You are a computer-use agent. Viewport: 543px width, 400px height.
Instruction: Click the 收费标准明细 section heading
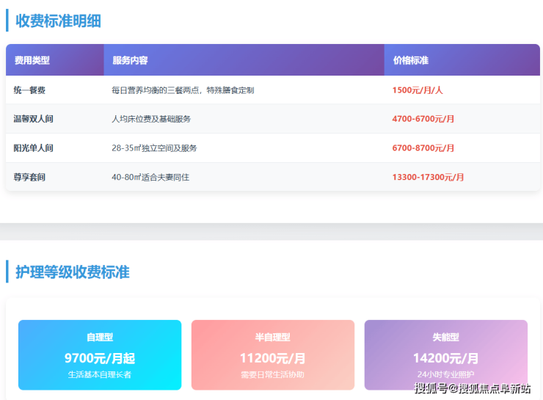click(x=58, y=21)
